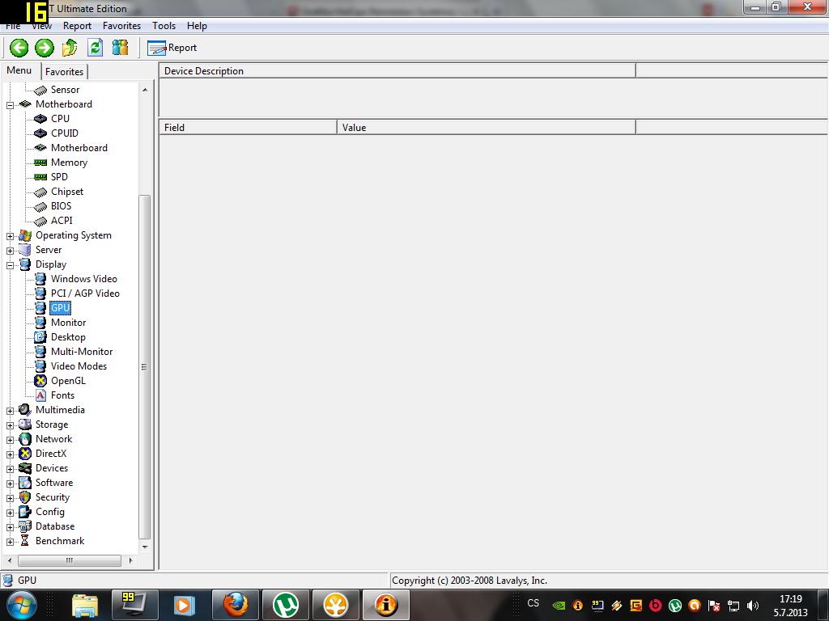Select the highlighted GPU tree item
Image resolution: width=829 pixels, height=621 pixels.
click(x=60, y=308)
